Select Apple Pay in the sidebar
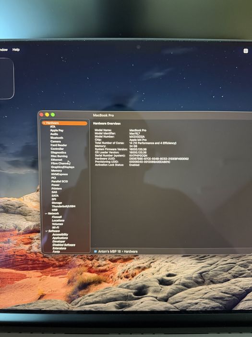 tap(57, 130)
